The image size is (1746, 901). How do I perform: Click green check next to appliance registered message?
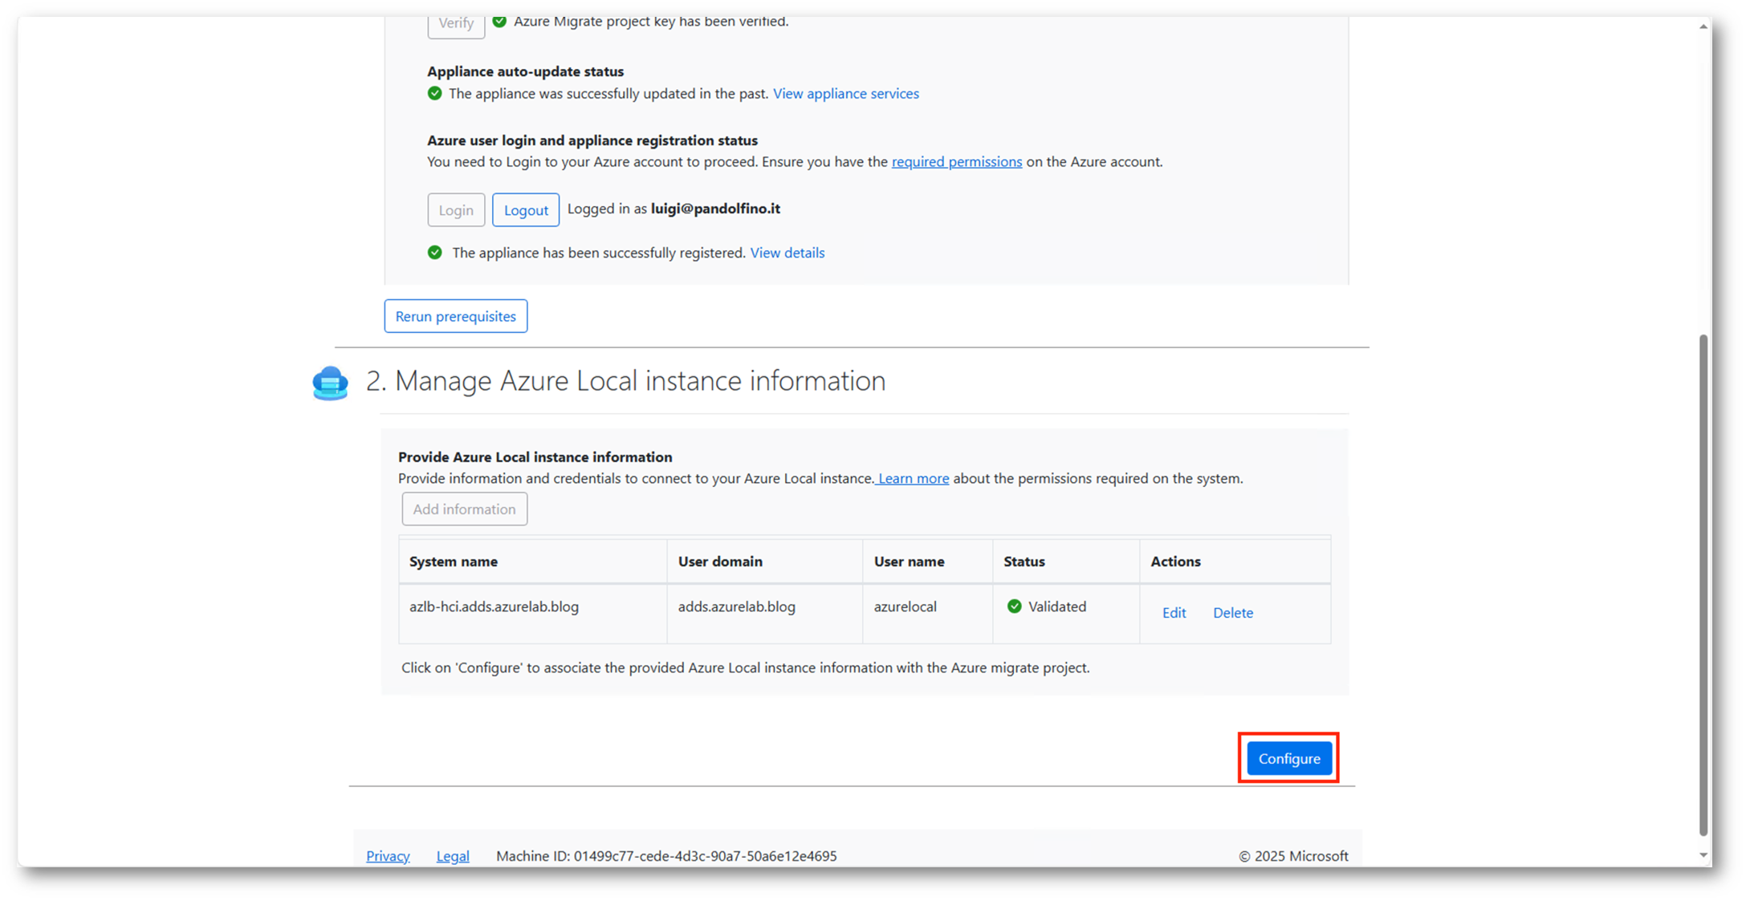[434, 253]
